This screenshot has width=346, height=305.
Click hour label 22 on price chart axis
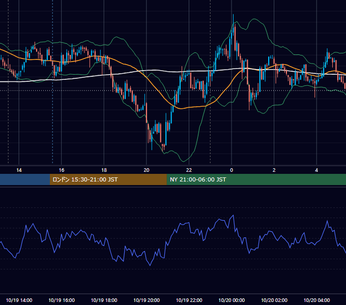[189, 170]
